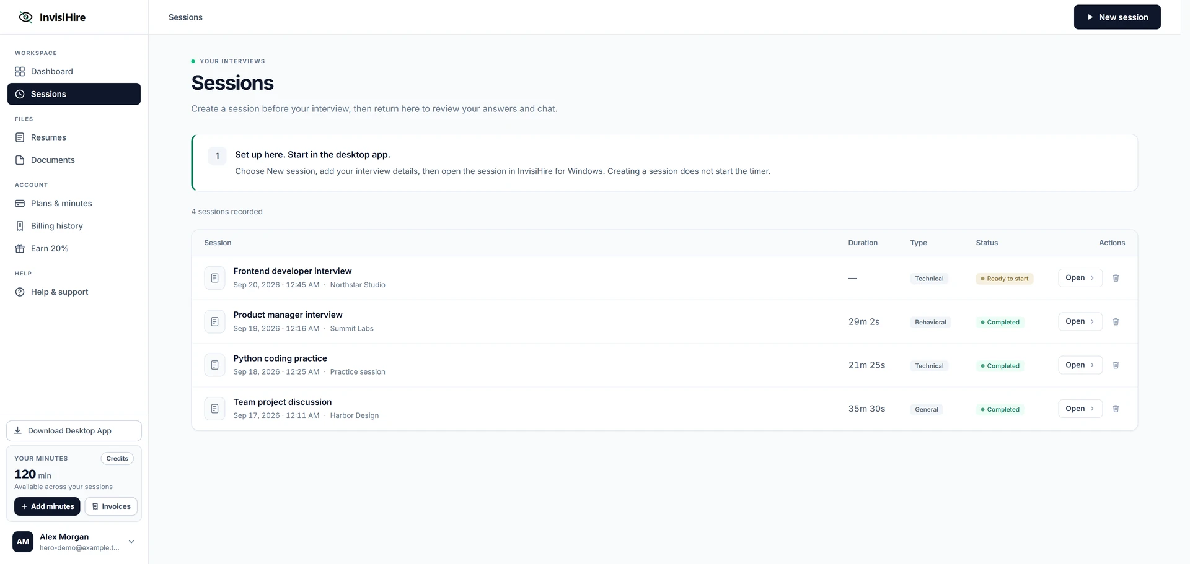Open Invoices
This screenshot has width=1190, height=564.
[111, 506]
